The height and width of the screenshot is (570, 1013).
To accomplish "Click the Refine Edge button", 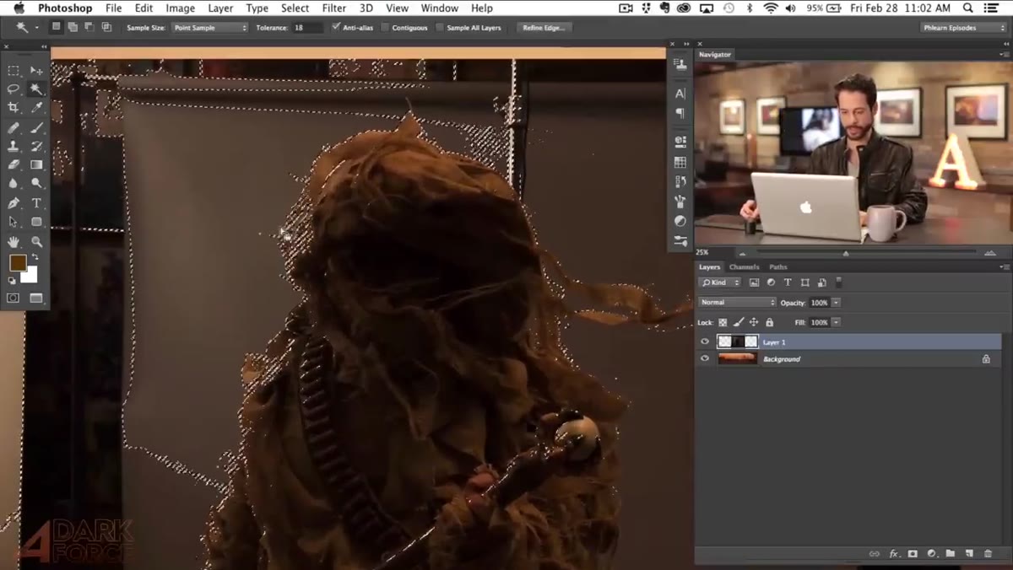I will coord(544,28).
